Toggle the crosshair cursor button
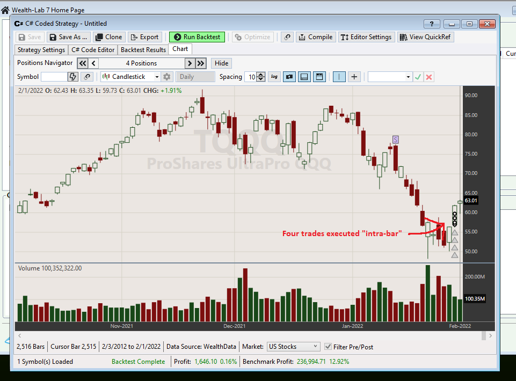Viewport: 516px width, 381px height. 354,77
